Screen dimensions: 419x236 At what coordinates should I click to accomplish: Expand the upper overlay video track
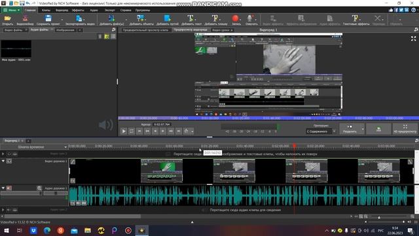coord(3,154)
